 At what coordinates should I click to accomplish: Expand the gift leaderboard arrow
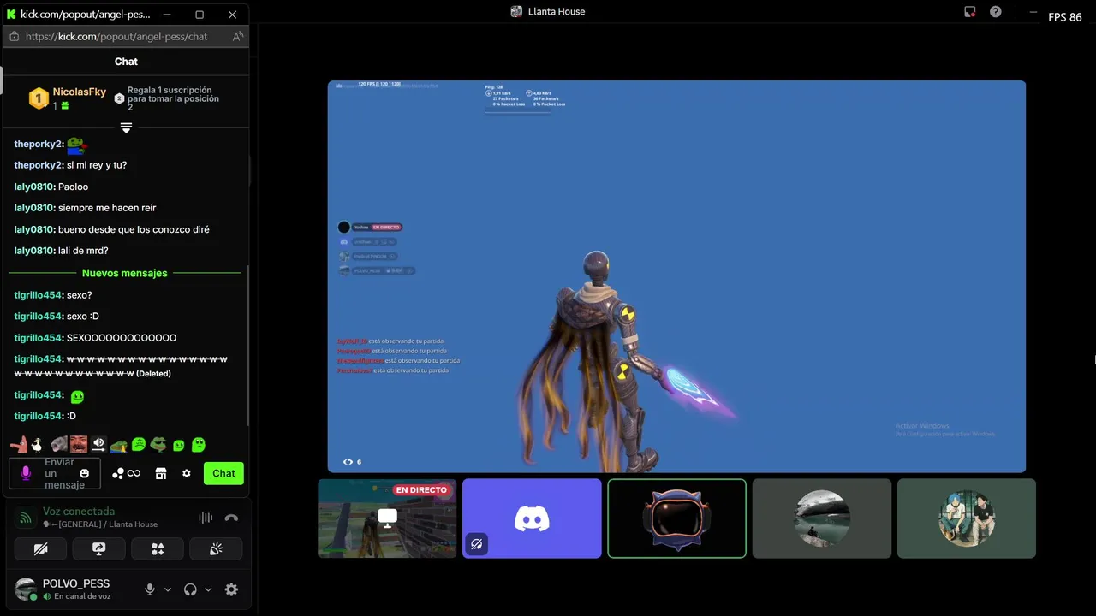[x=126, y=127]
